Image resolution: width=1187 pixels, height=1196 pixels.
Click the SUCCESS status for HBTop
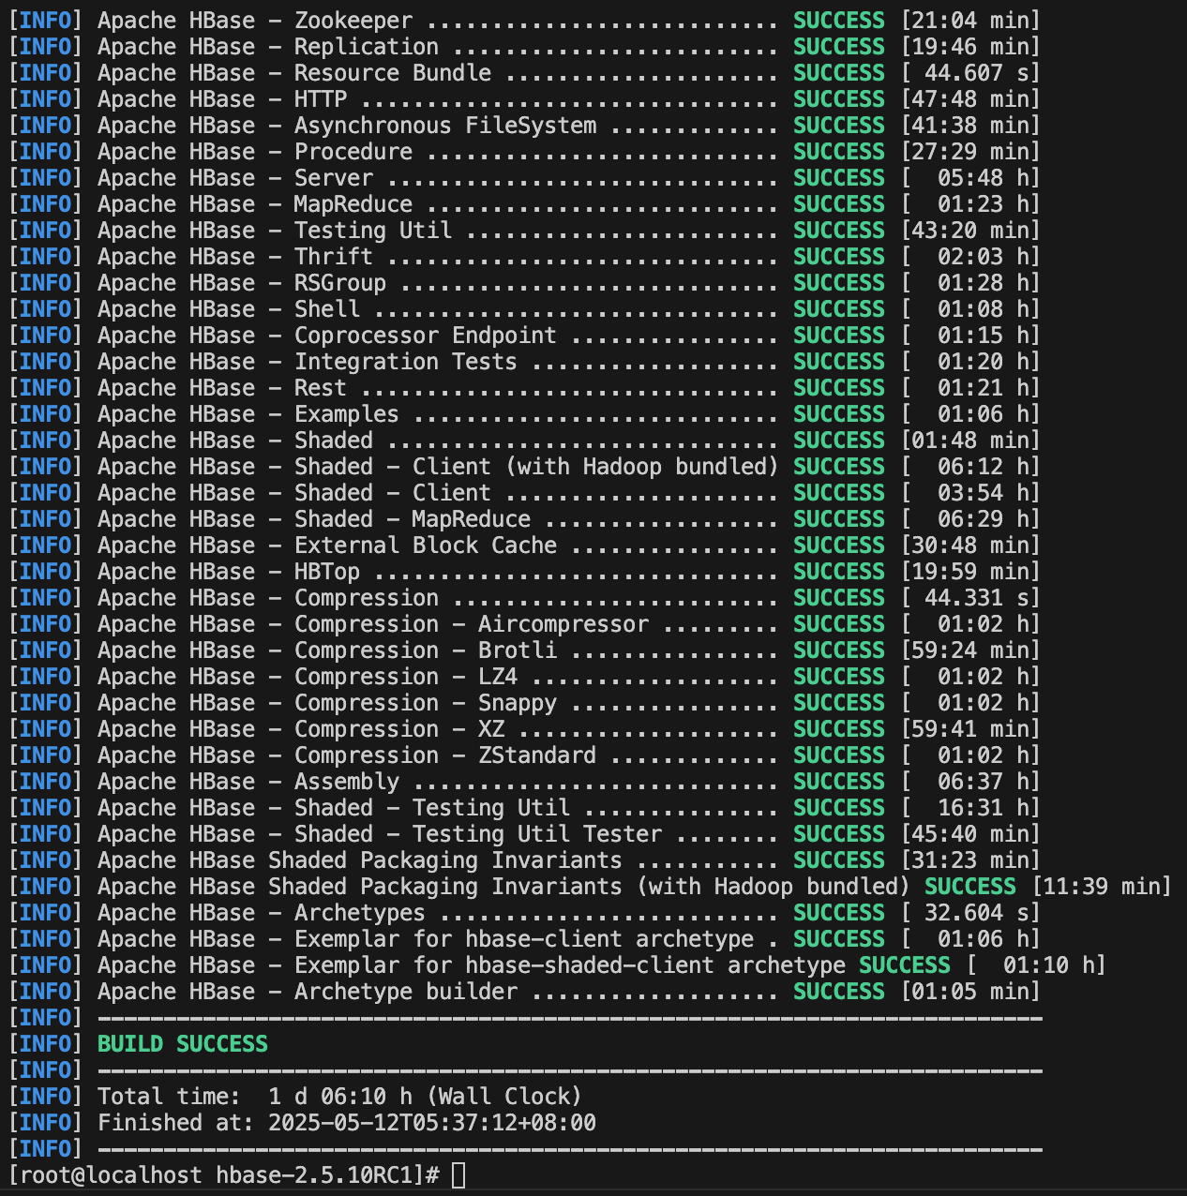point(838,572)
